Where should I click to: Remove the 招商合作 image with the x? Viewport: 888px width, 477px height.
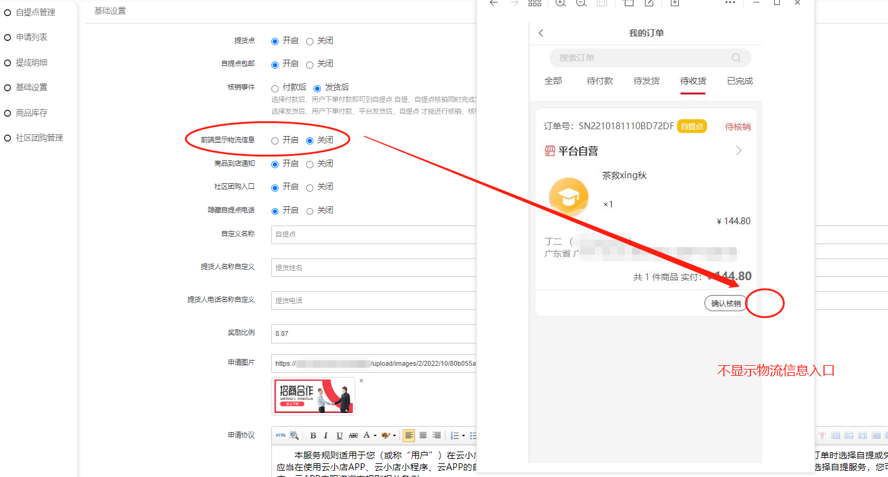(361, 381)
